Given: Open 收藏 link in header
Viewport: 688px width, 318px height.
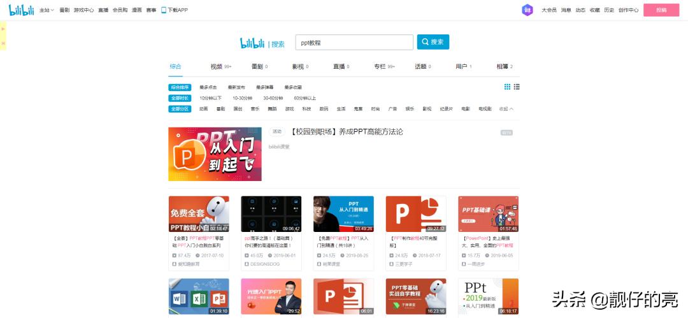Looking at the screenshot, I should point(594,10).
